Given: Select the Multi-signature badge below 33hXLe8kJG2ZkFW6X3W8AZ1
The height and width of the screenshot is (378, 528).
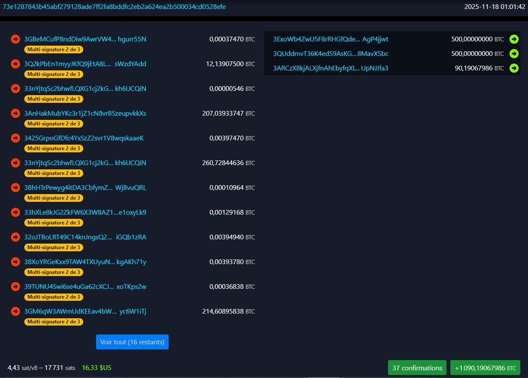Looking at the screenshot, I should pyautogui.click(x=53, y=222).
